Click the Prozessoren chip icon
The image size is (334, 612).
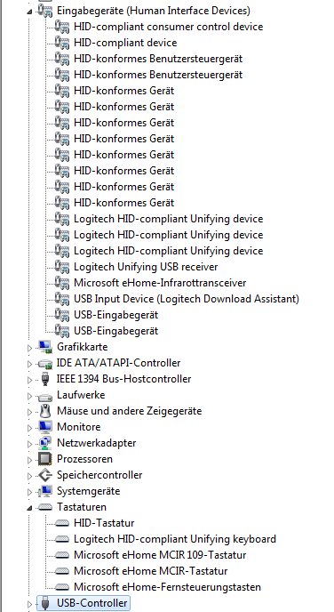45,459
